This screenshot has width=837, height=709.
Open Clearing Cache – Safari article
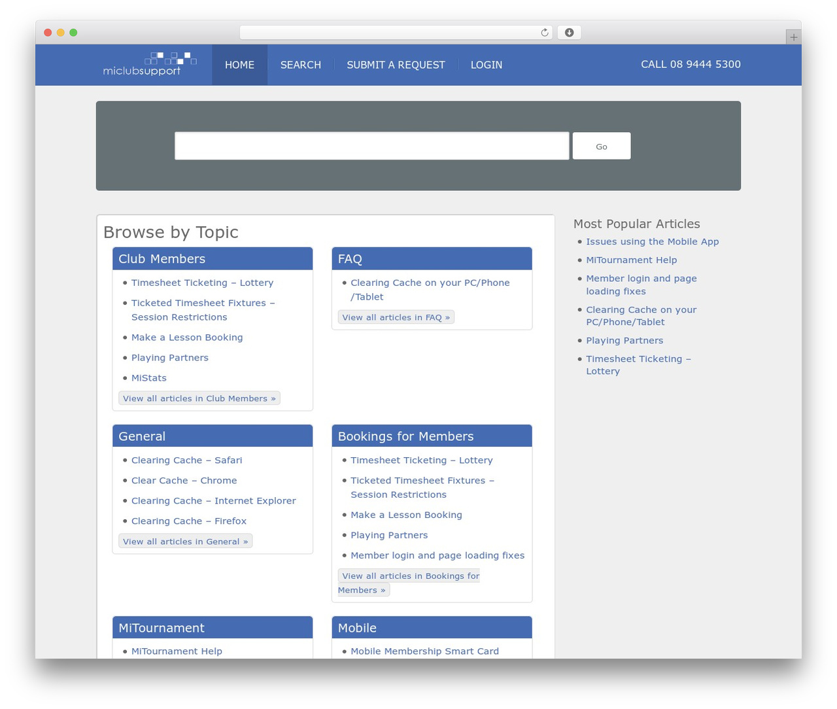(186, 460)
